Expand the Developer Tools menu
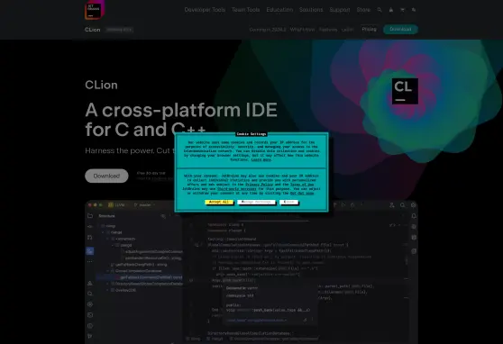Screen dimensions: 503x344 pos(205,10)
